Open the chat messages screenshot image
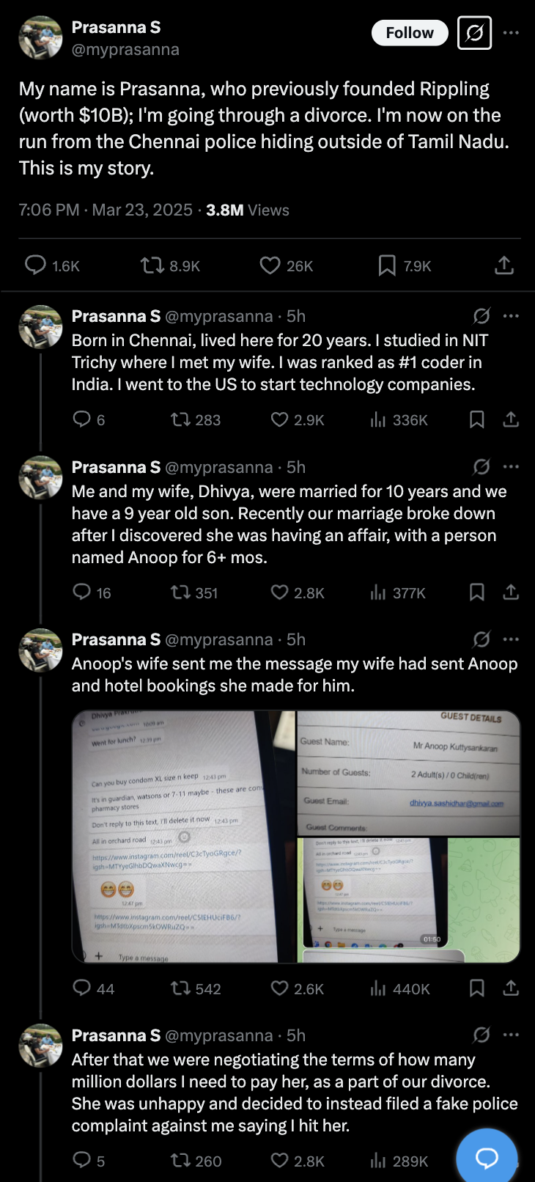 coord(183,836)
